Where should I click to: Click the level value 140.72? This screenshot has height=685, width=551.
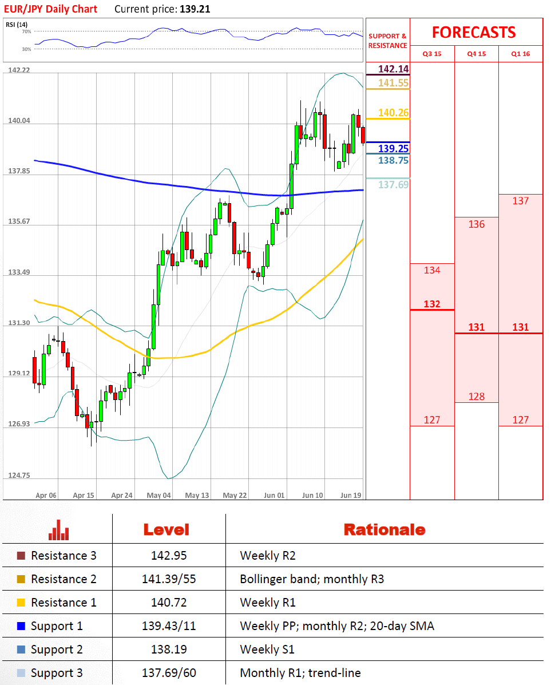coord(169,603)
